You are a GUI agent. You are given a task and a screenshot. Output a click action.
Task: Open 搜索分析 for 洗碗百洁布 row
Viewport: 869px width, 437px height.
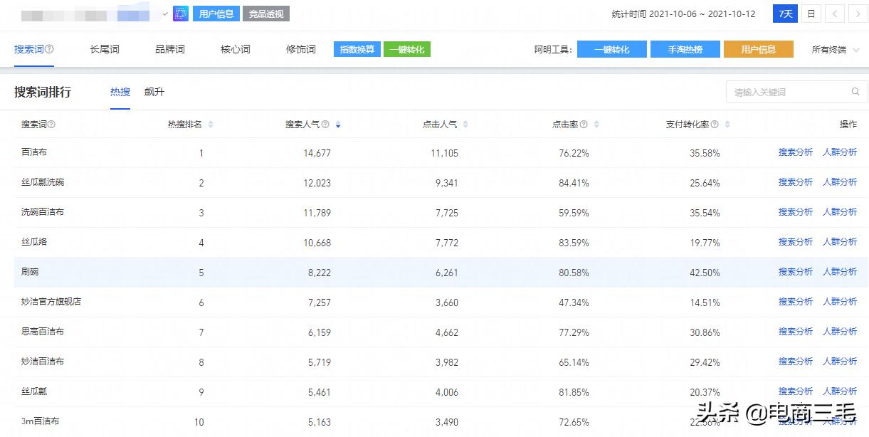796,212
